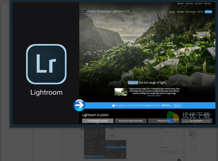Expand the Plugins submenu in the context menu
The width and height of the screenshot is (218, 161).
[95, 138]
